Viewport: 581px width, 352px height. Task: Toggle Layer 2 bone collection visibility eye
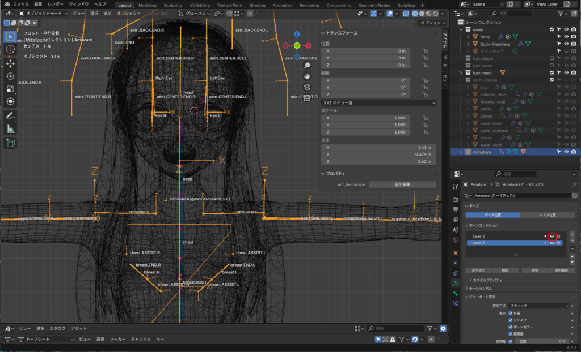(x=551, y=236)
